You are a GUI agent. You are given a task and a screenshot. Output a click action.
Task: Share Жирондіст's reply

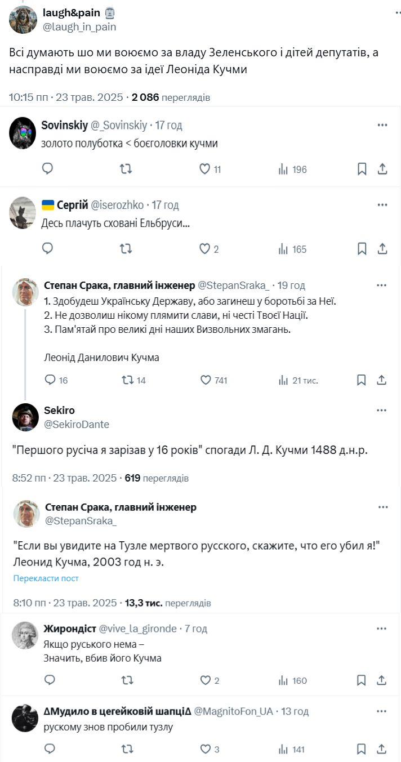382,680
